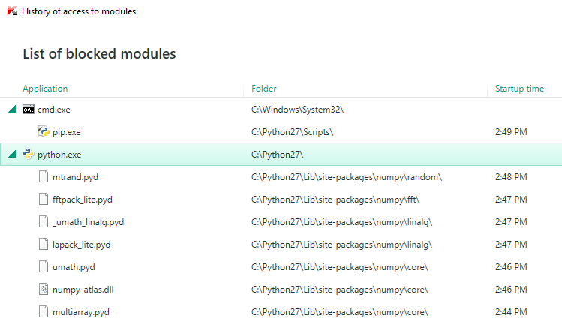Click the 2:47 PM time of fftpack_lite.pyd
Viewport: 562px width, 325px height.
(x=511, y=200)
